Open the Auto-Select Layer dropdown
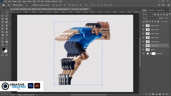The image size is (171, 96). pos(28,5)
